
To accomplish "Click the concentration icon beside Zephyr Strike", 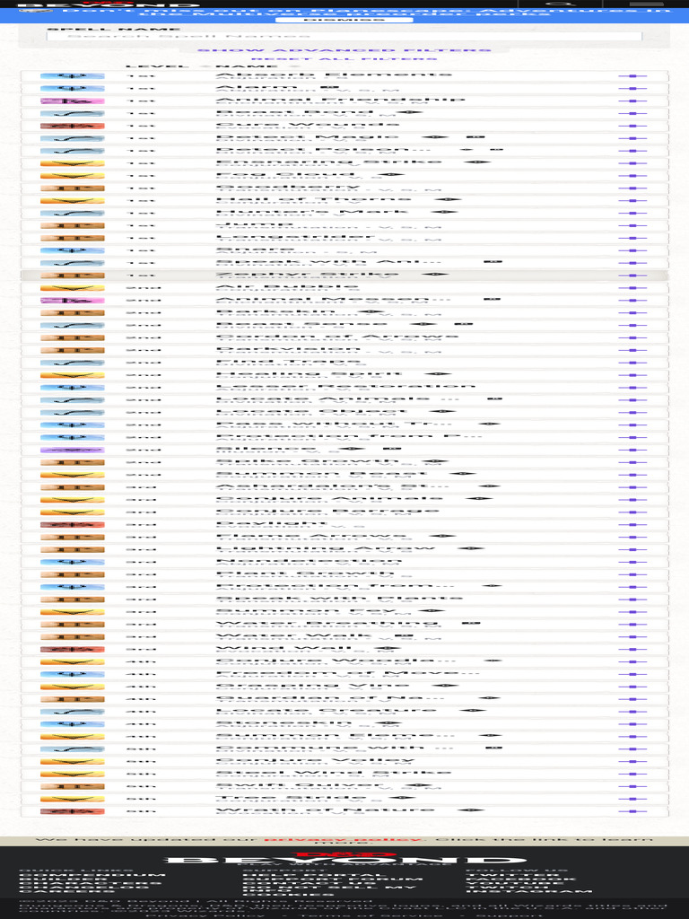I will point(434,274).
